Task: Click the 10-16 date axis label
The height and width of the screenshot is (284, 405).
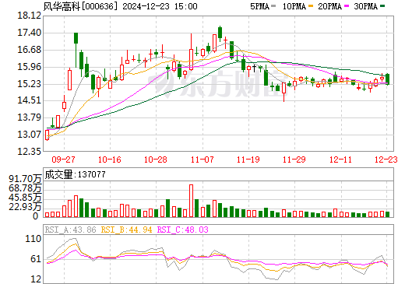Action: 110,160
